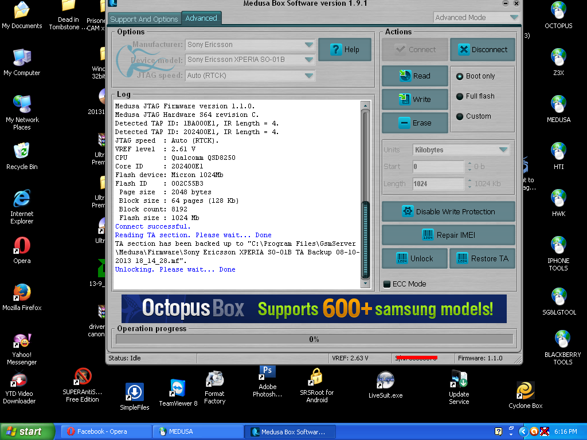Screen dimensions: 587x440
Task: Open Recycle Bin desktop icon
Action: pos(22,156)
